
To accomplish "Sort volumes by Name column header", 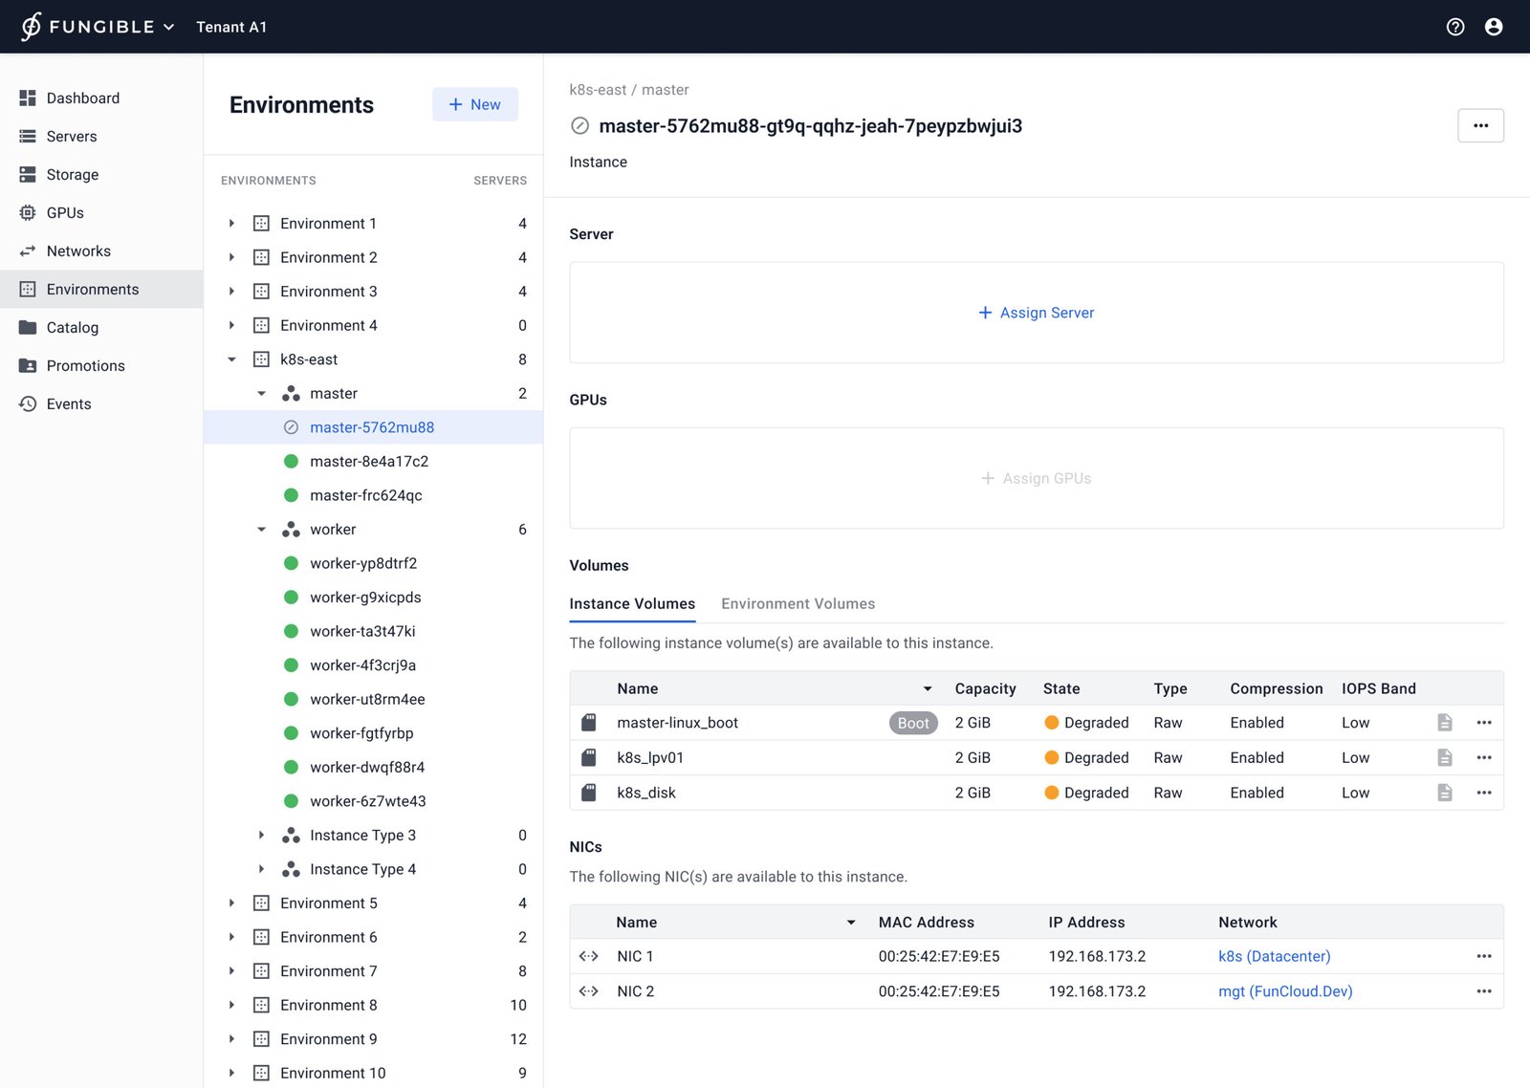I will coord(638,688).
